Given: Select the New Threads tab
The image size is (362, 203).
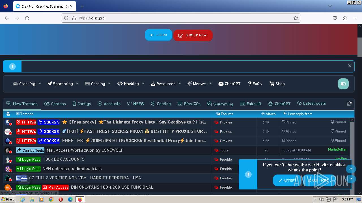Looking at the screenshot, I should click(x=22, y=104).
